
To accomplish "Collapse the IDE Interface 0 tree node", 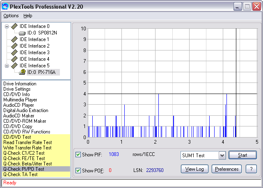I will click(7, 26).
